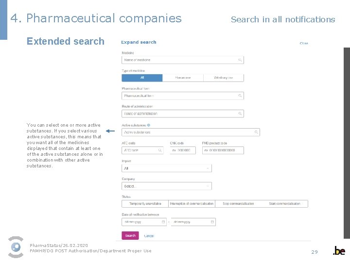Click the magnifier icon in the Active substances field
This screenshot has width=350, height=262.
(x=256, y=132)
